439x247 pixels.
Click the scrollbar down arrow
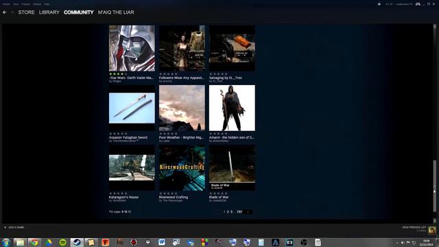[x=434, y=221]
